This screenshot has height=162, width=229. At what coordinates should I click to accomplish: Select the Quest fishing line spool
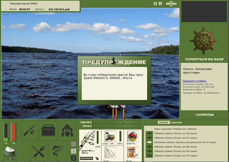pos(133,136)
